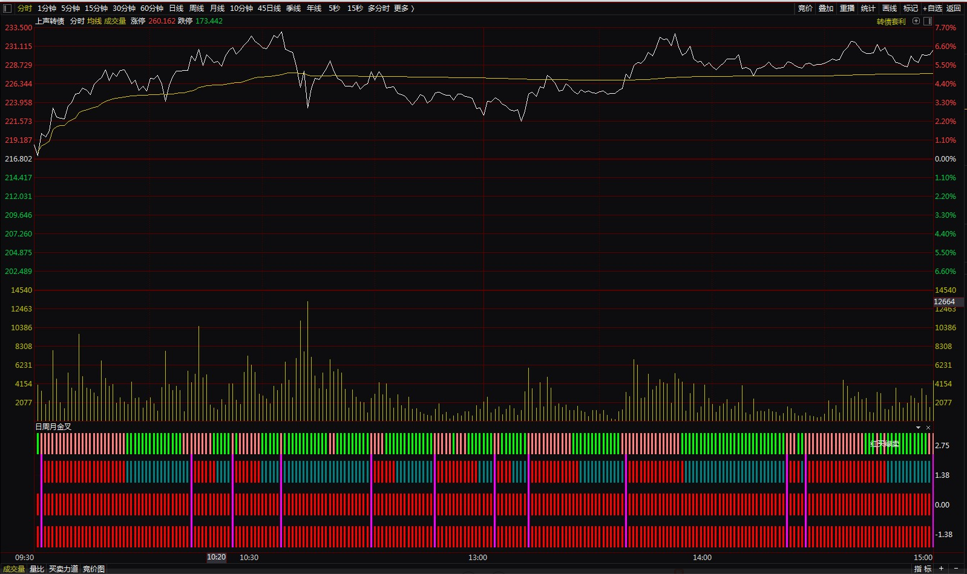Toggle the right side panel icon

928,21
